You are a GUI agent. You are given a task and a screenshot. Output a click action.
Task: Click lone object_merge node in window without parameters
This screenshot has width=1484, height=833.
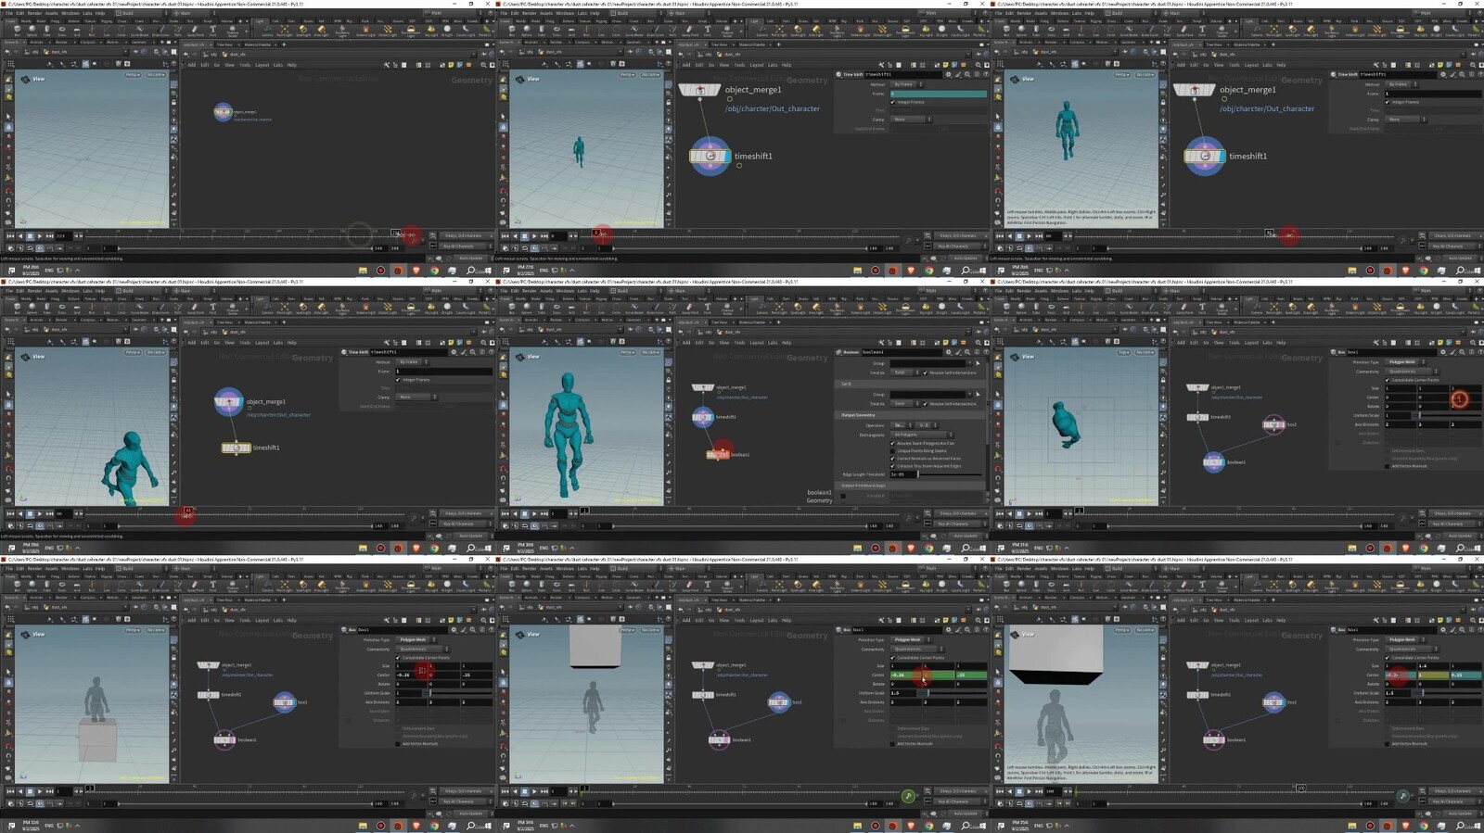[223, 112]
